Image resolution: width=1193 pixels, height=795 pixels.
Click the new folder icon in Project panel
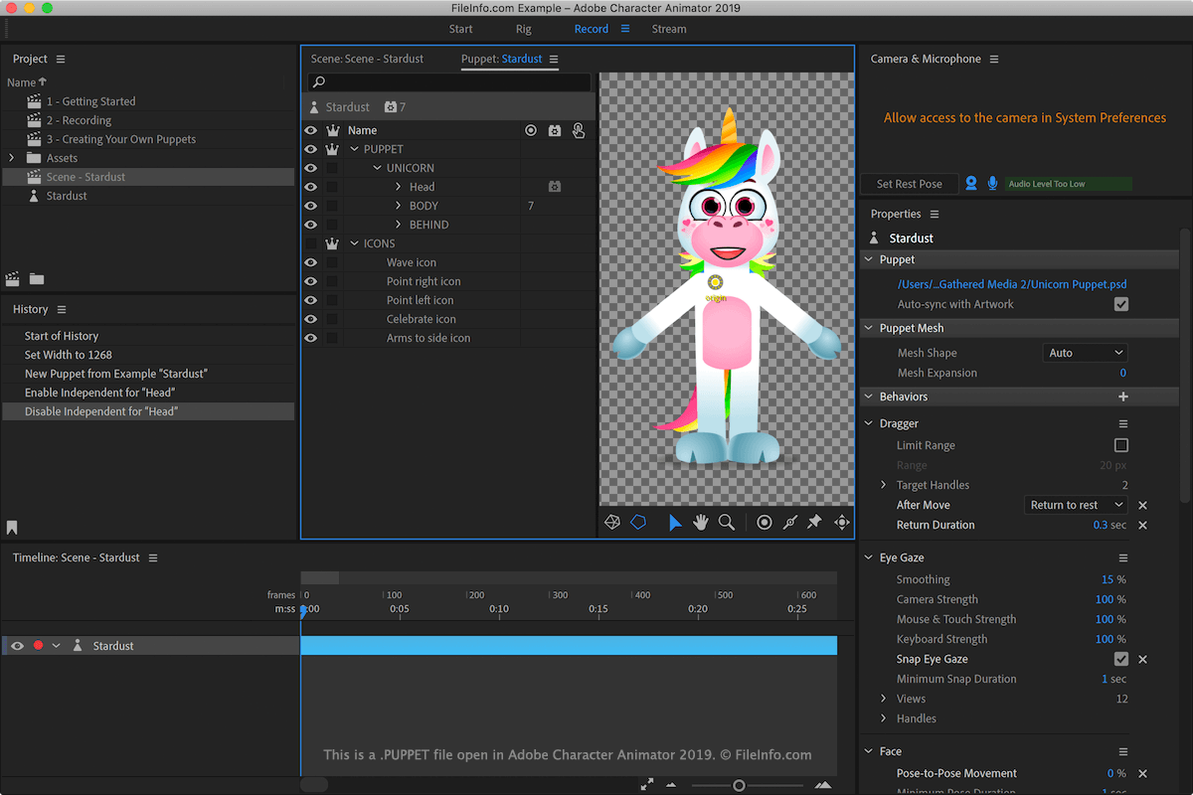[x=37, y=279]
